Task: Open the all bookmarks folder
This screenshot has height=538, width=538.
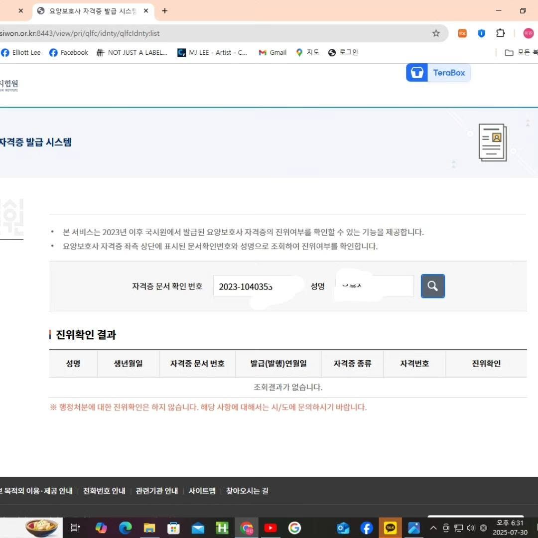Action: (521, 52)
